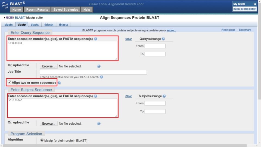
Task: Click the horizontal scrollbar thumb
Action: pos(125,146)
